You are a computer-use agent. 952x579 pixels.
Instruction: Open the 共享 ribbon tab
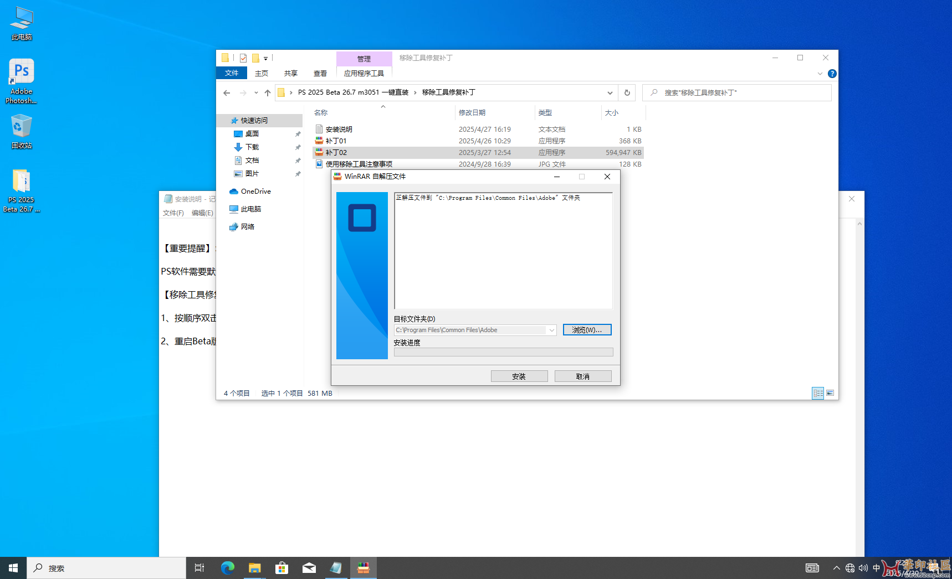click(291, 73)
